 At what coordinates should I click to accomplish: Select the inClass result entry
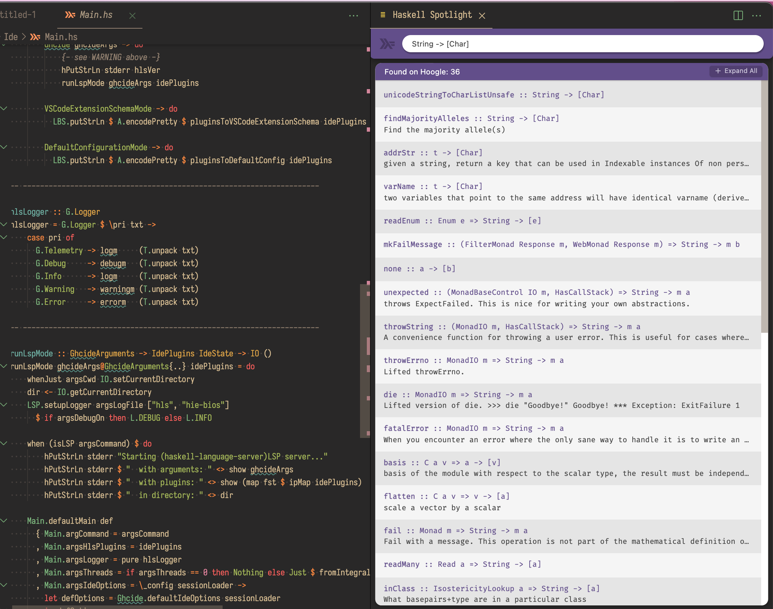point(568,591)
